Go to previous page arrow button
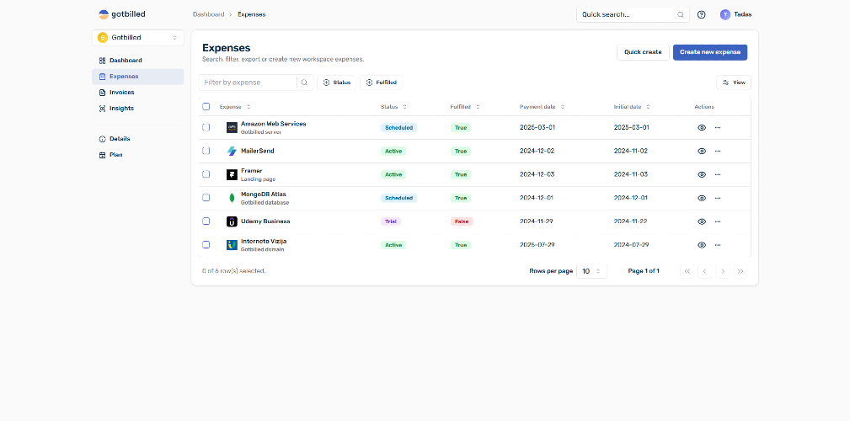This screenshot has width=850, height=421. click(x=705, y=271)
